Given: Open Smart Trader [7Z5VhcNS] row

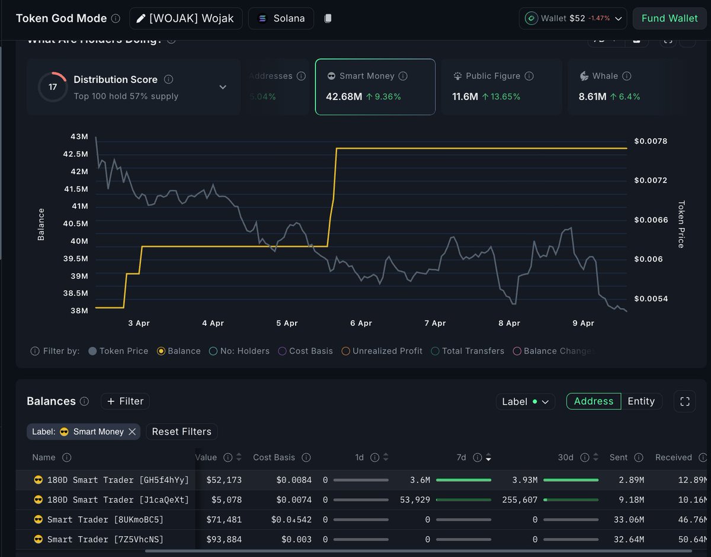Looking at the screenshot, I should pyautogui.click(x=361, y=540).
